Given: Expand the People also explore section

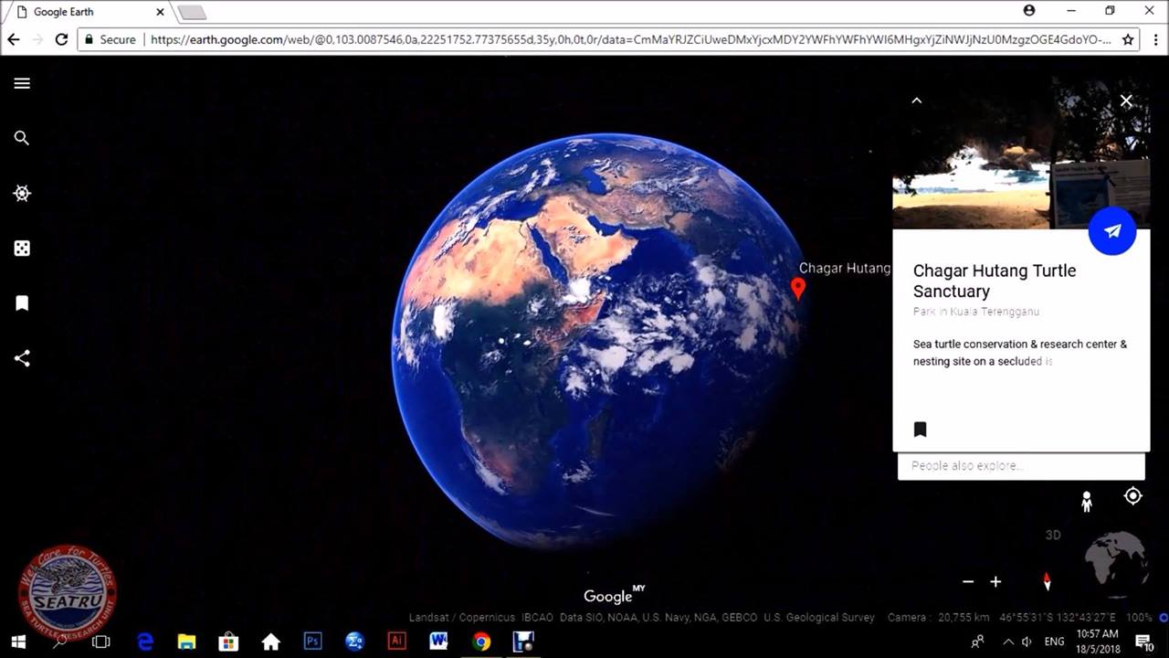Looking at the screenshot, I should pos(1021,466).
